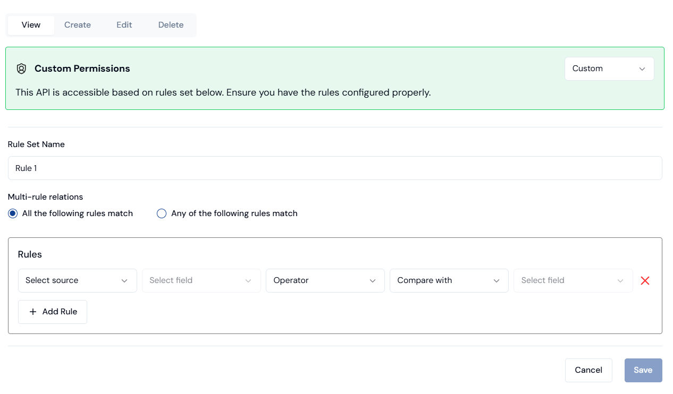Click the chevron on the last Select field

pyautogui.click(x=620, y=280)
